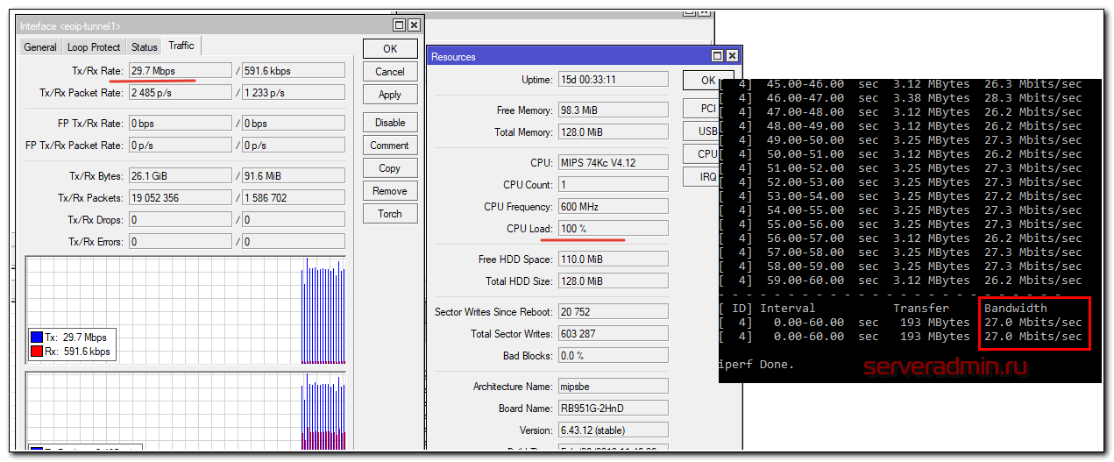Click the 'iperf Done.' line in terminal
1114x462 pixels.
[756, 365]
